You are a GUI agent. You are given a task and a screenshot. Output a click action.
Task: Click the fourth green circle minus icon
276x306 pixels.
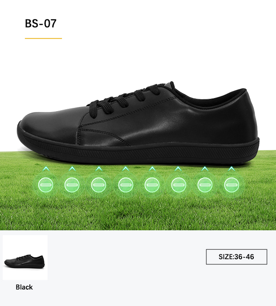[x=126, y=185]
